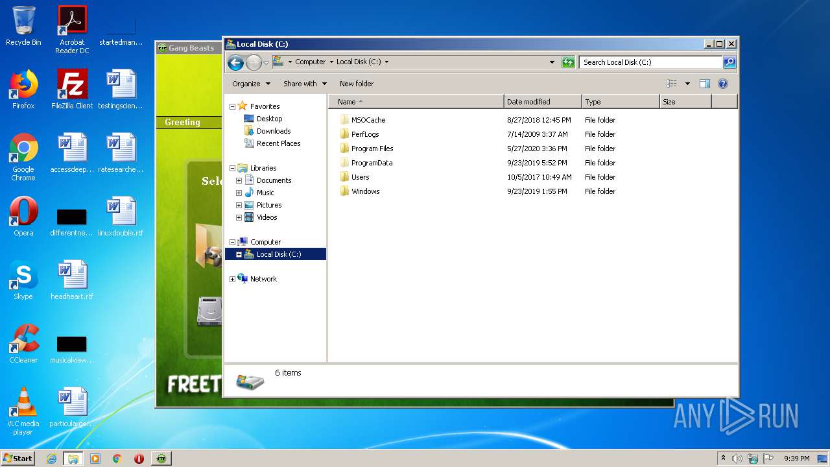Open the address bar history dropdown
Image resolution: width=830 pixels, height=467 pixels.
point(552,62)
